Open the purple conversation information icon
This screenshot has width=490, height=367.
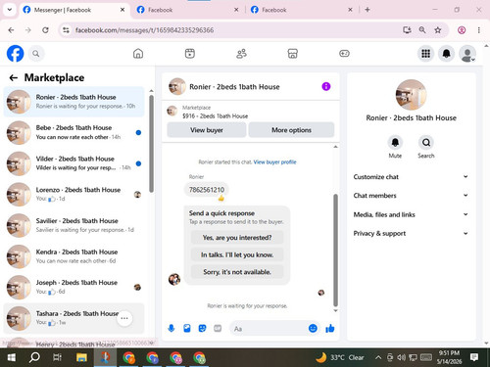tap(326, 86)
